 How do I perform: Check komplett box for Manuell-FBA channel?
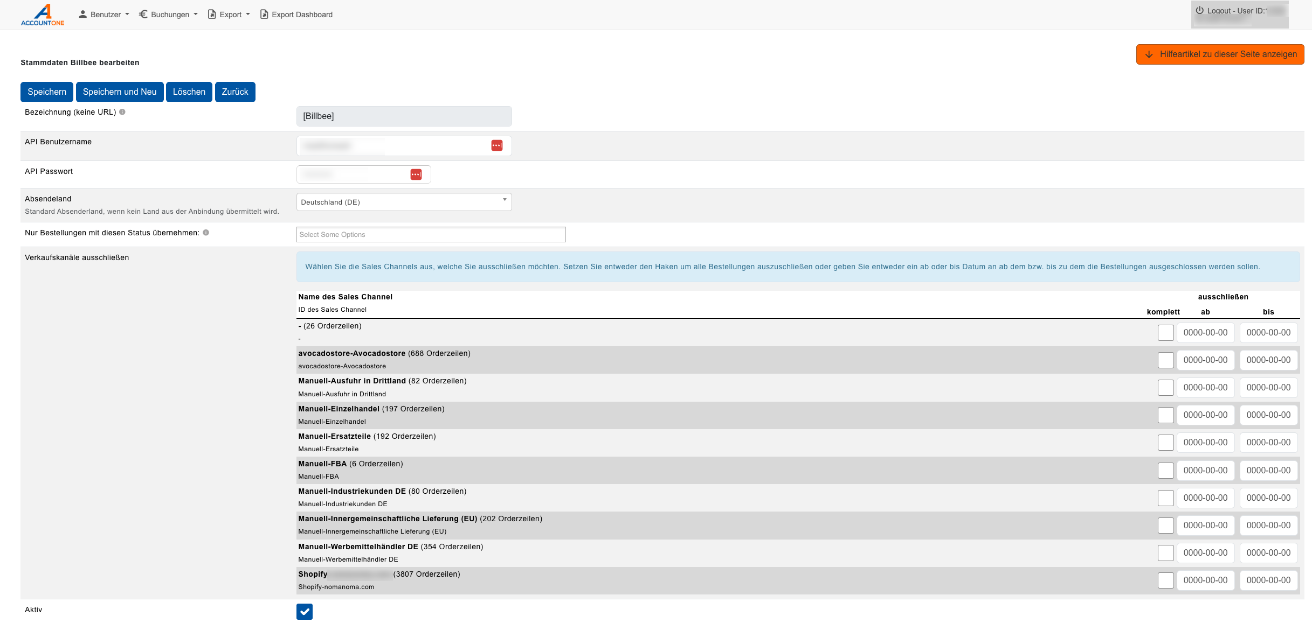point(1165,471)
